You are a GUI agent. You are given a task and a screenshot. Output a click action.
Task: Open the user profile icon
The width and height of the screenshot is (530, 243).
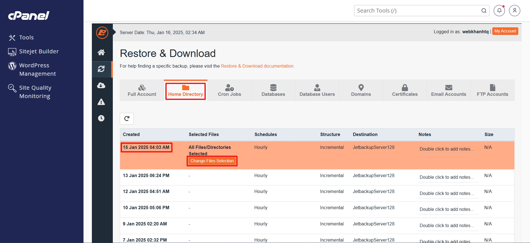[x=514, y=11]
